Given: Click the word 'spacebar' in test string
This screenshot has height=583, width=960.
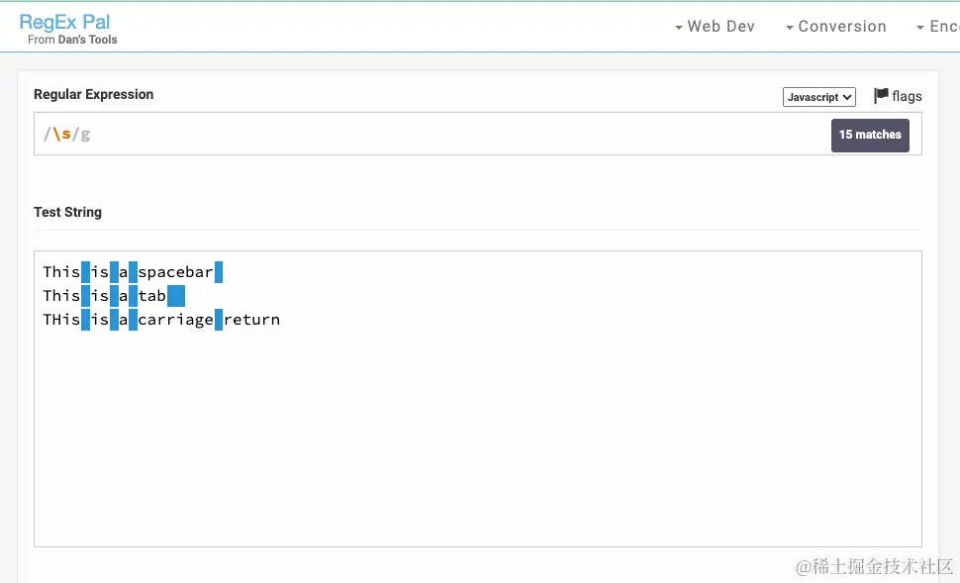Looking at the screenshot, I should tap(176, 272).
